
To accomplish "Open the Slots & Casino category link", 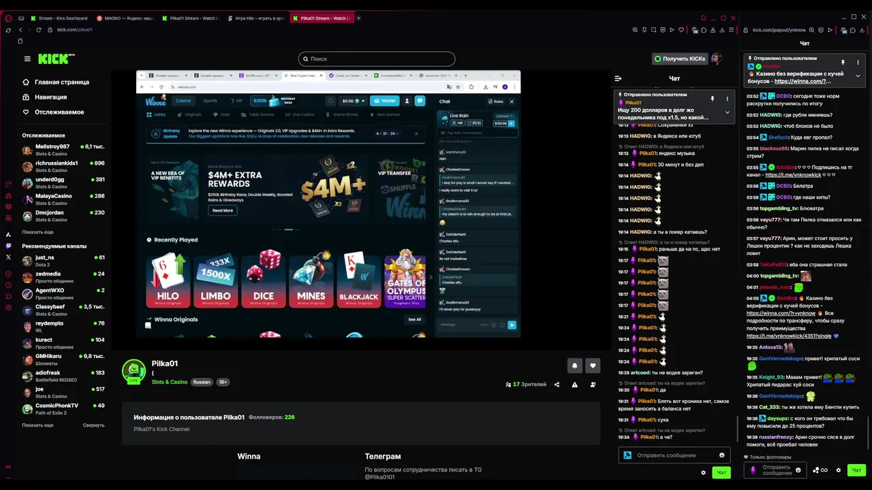I will coord(169,382).
